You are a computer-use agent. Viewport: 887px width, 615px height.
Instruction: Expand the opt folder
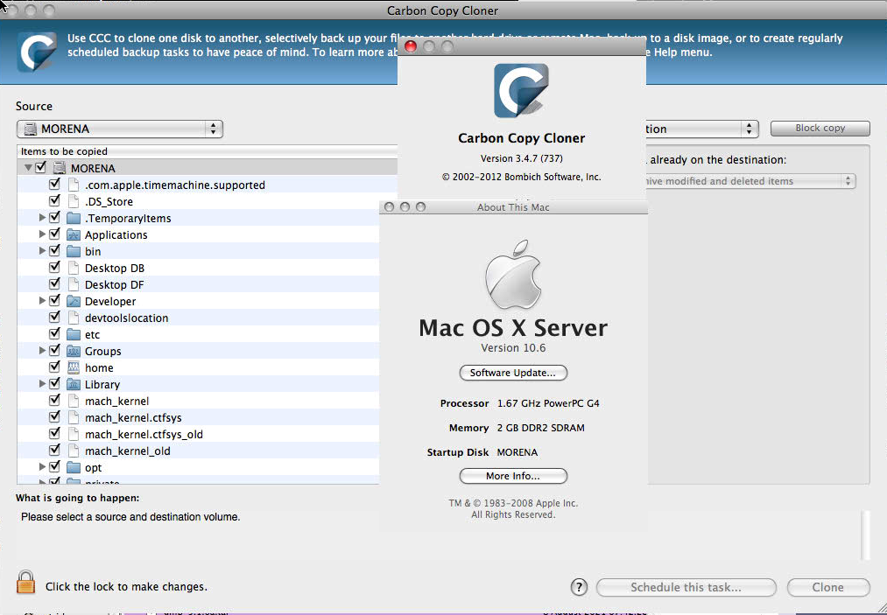(x=42, y=467)
